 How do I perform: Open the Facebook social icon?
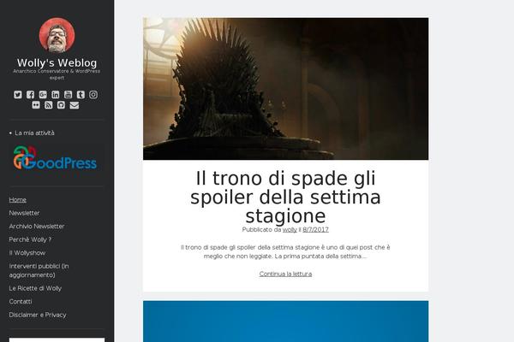30,95
